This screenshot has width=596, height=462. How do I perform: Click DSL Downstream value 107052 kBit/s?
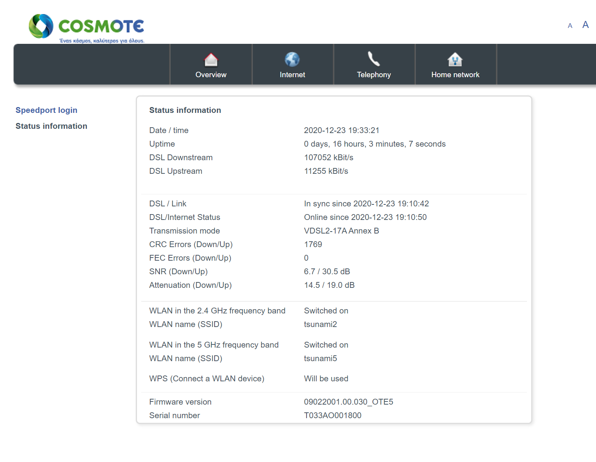(x=329, y=157)
